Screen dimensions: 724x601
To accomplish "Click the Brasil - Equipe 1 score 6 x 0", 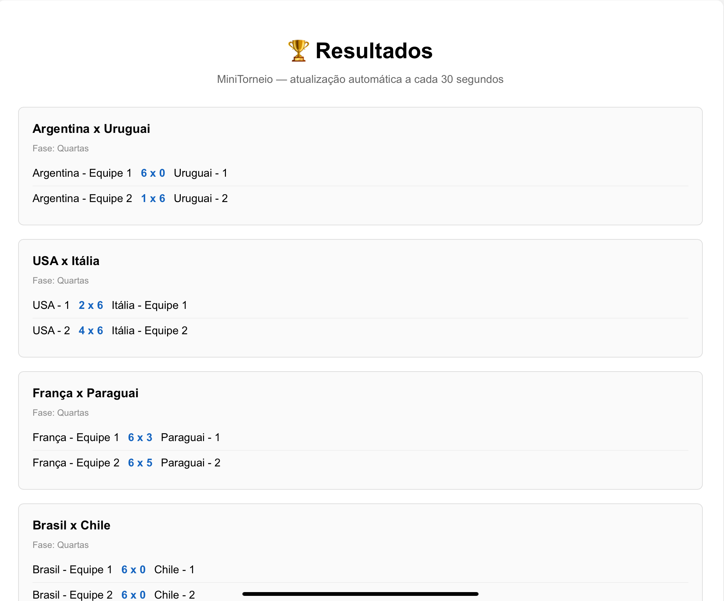I will click(x=133, y=569).
